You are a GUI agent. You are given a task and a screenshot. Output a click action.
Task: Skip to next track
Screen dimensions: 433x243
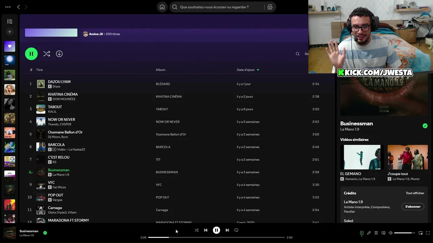coord(227,230)
